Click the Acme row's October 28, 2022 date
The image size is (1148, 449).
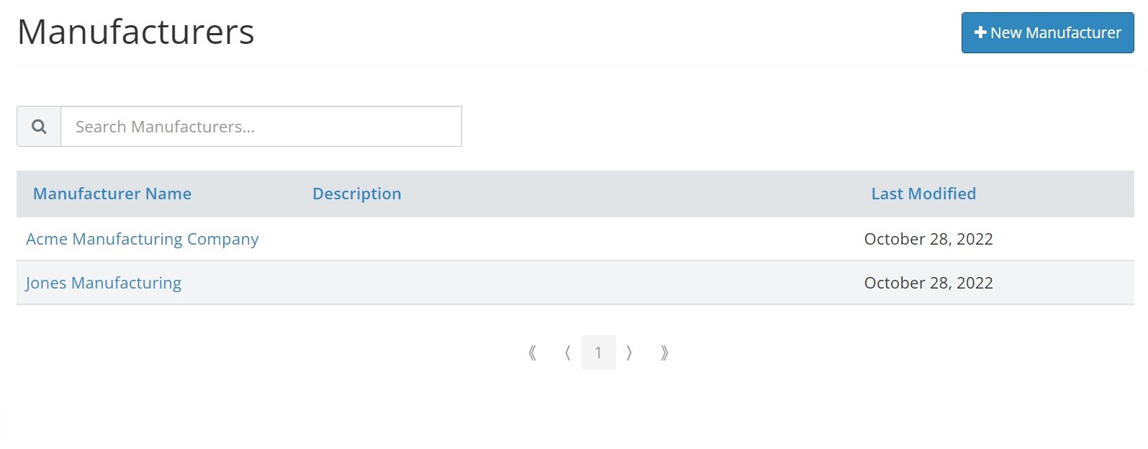pyautogui.click(x=928, y=239)
